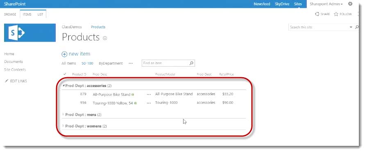Image resolution: width=365 pixels, height=152 pixels.
Task: Click the search magnifier in Find an item
Action: pyautogui.click(x=191, y=63)
